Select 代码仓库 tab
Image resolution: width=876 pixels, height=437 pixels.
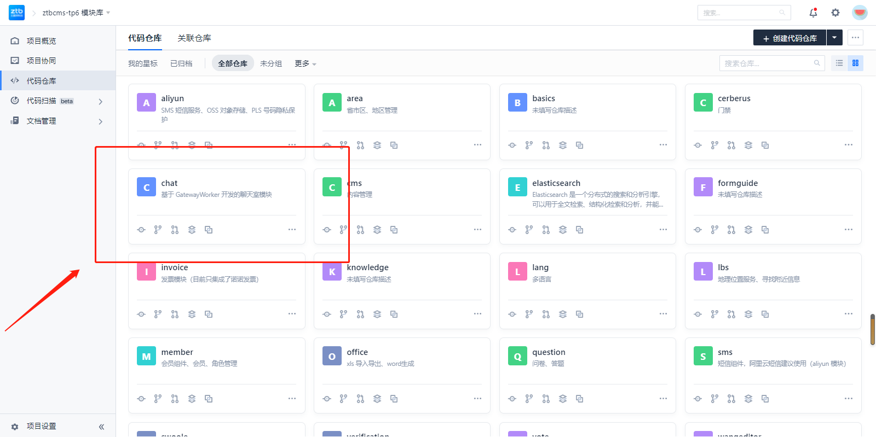145,38
